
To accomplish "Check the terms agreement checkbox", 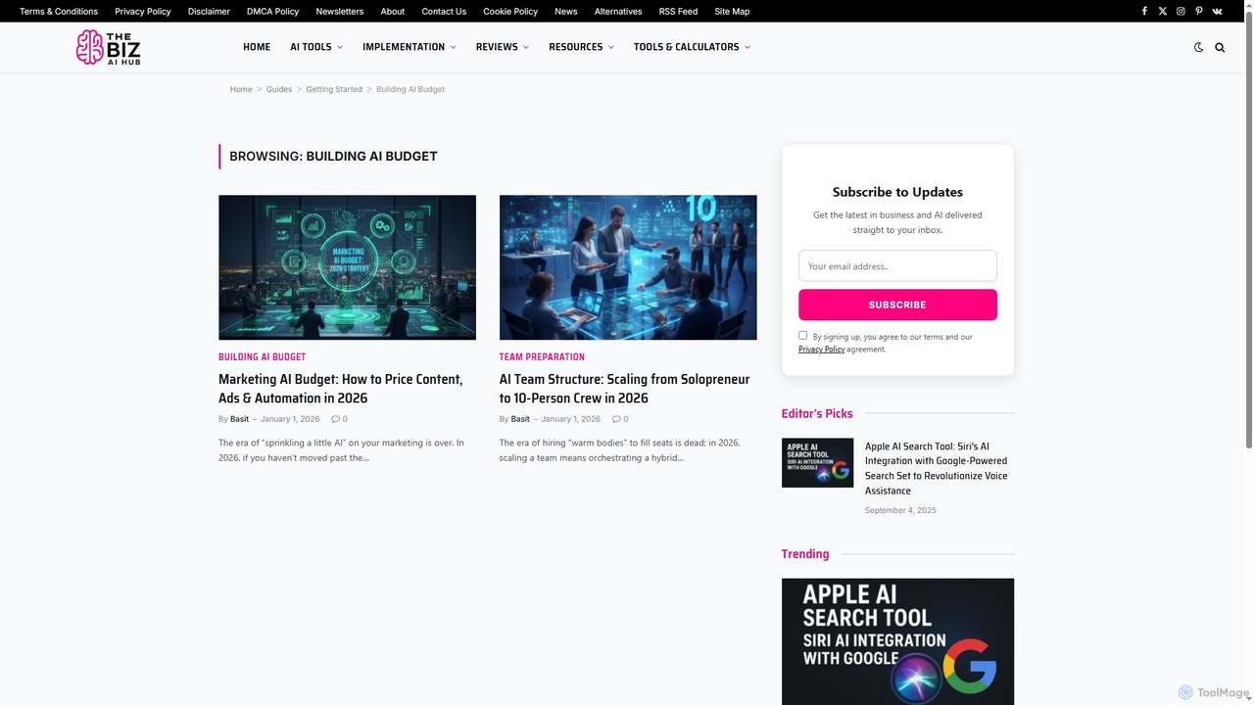I will 803,335.
